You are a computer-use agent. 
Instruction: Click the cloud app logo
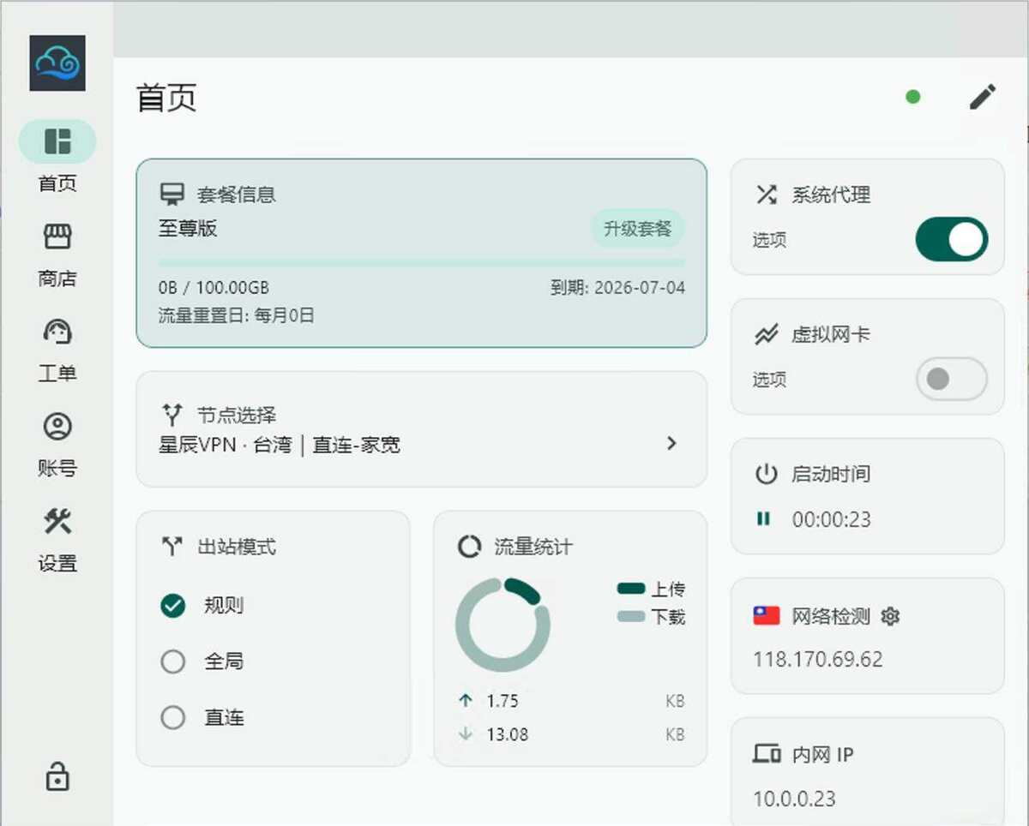pyautogui.click(x=57, y=63)
